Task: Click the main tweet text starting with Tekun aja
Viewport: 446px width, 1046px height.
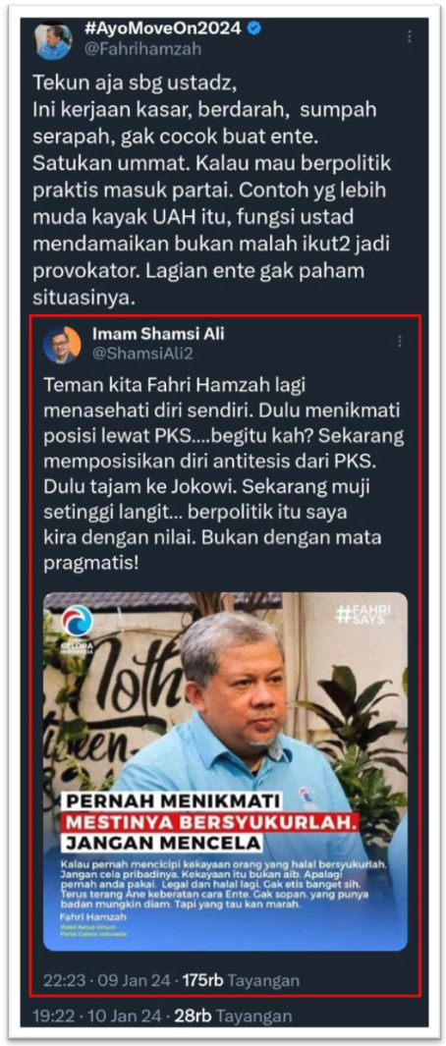Action: [213, 191]
